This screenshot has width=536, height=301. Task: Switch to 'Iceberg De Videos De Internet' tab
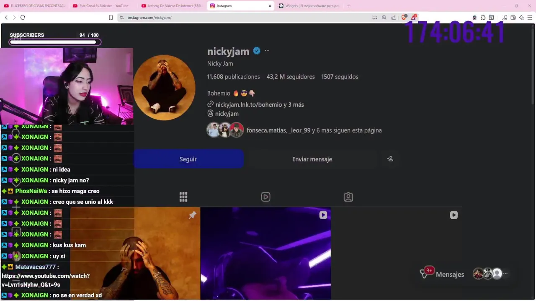(x=172, y=6)
